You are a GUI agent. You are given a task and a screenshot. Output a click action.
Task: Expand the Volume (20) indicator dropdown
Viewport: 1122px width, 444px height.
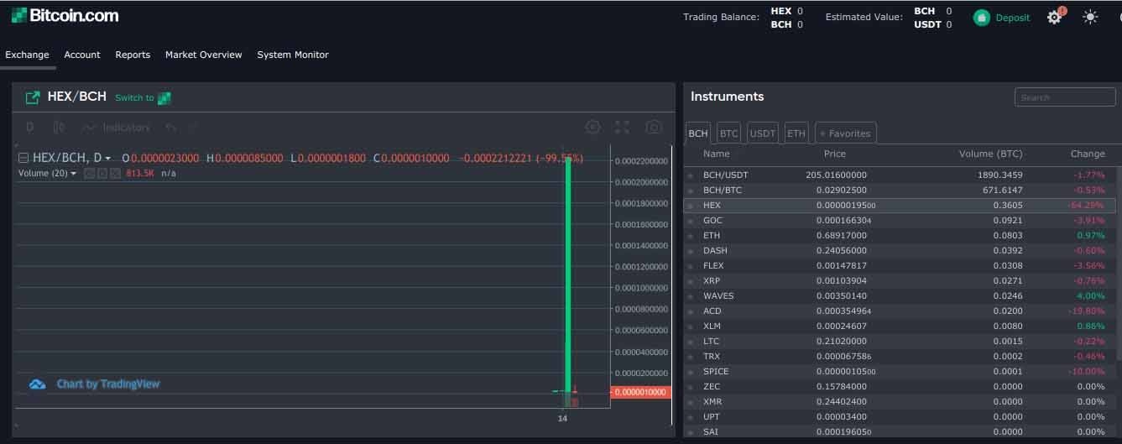click(47, 173)
